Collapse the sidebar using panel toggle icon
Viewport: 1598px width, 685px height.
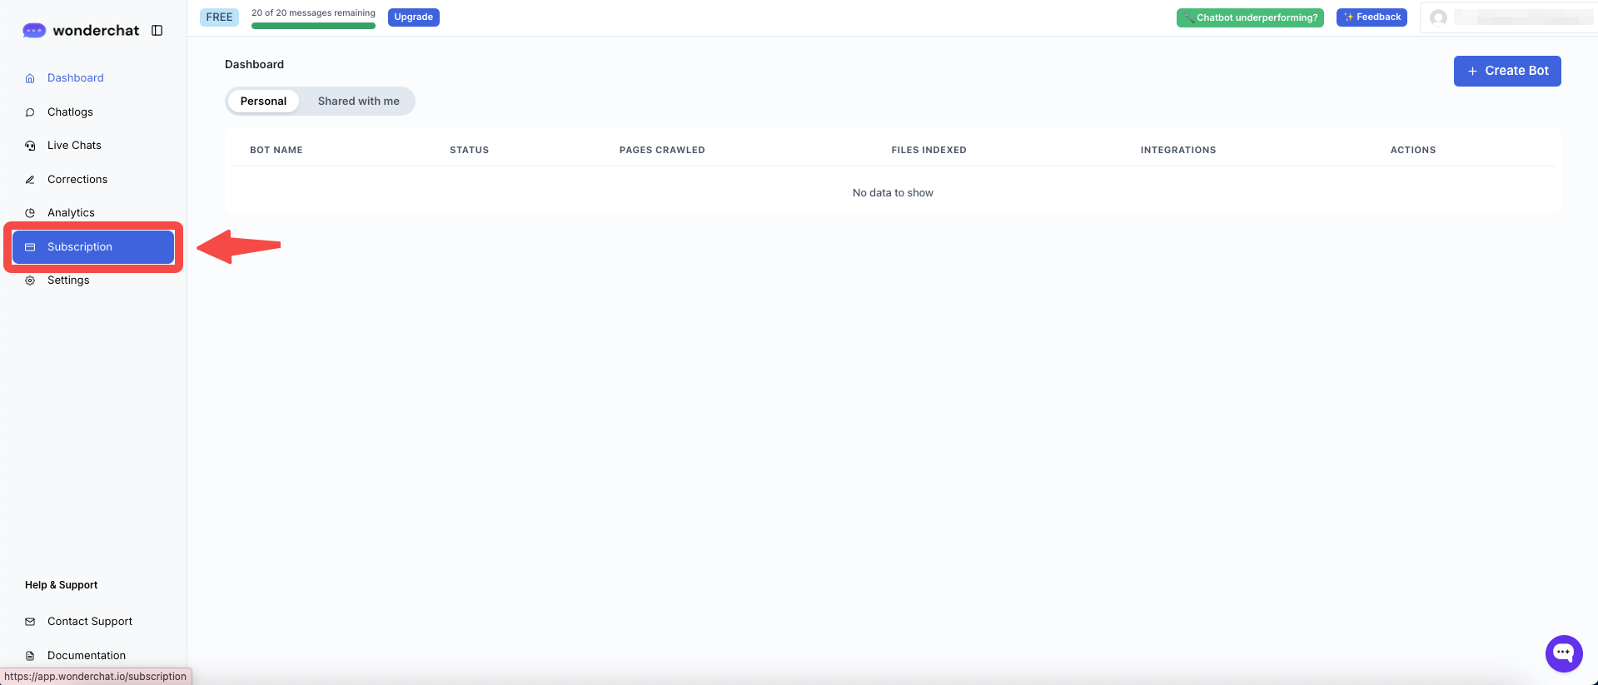click(x=157, y=31)
